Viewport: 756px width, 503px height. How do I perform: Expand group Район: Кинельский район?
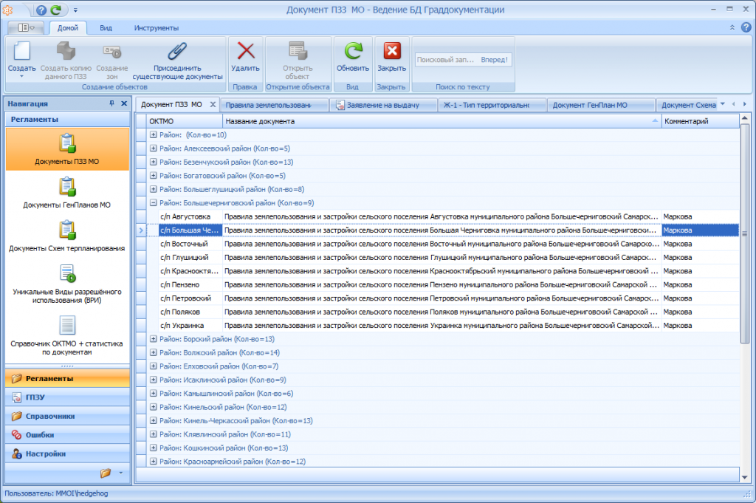153,407
